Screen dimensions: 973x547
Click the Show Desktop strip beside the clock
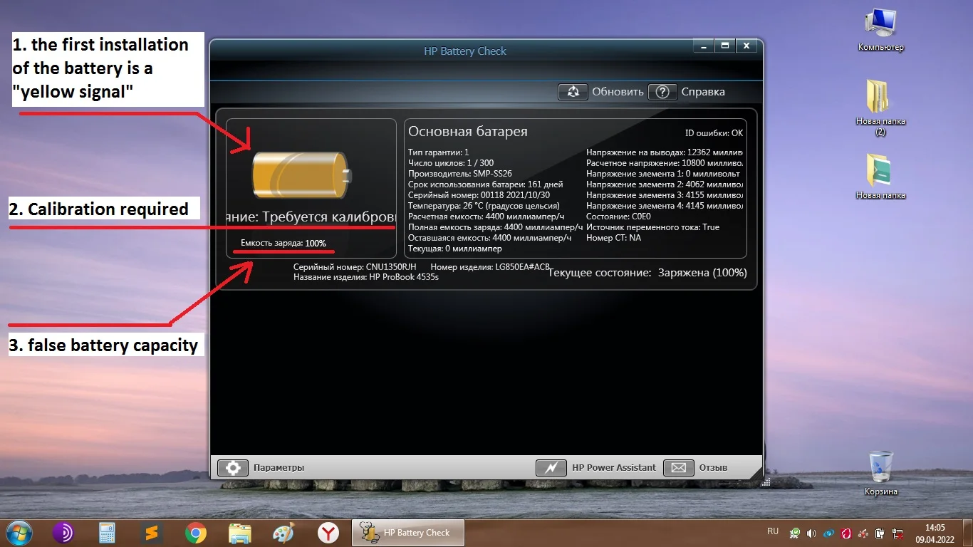(967, 533)
